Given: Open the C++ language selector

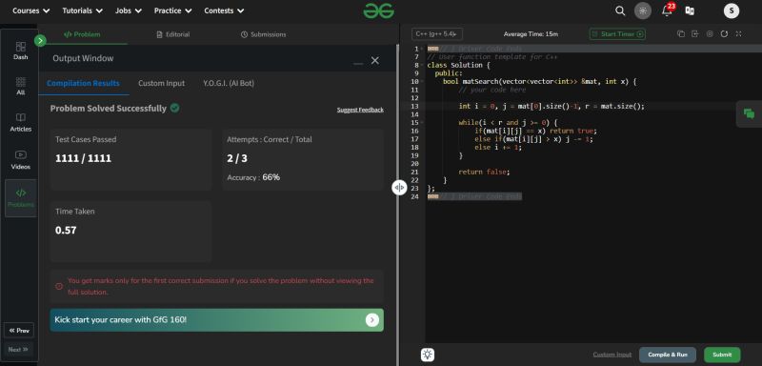Looking at the screenshot, I should (437, 34).
